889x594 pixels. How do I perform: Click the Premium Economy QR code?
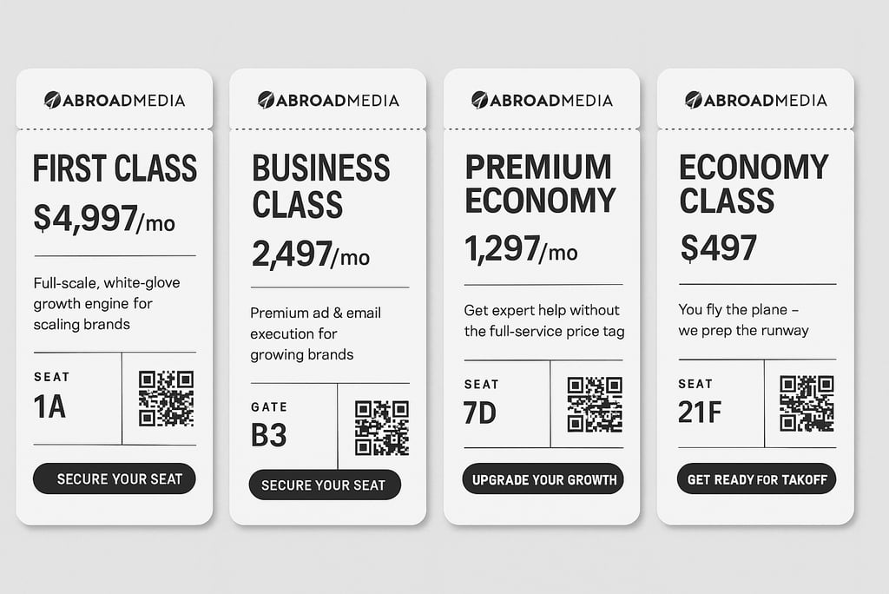pyautogui.click(x=595, y=404)
